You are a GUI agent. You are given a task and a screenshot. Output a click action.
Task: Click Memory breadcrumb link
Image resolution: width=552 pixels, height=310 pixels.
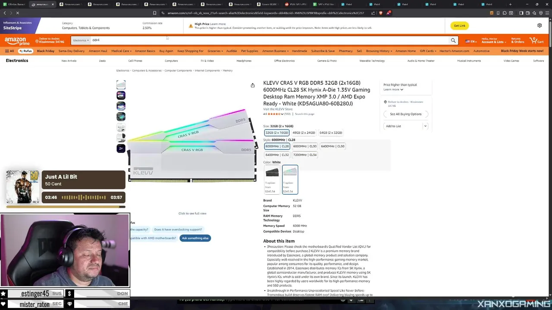click(x=228, y=71)
